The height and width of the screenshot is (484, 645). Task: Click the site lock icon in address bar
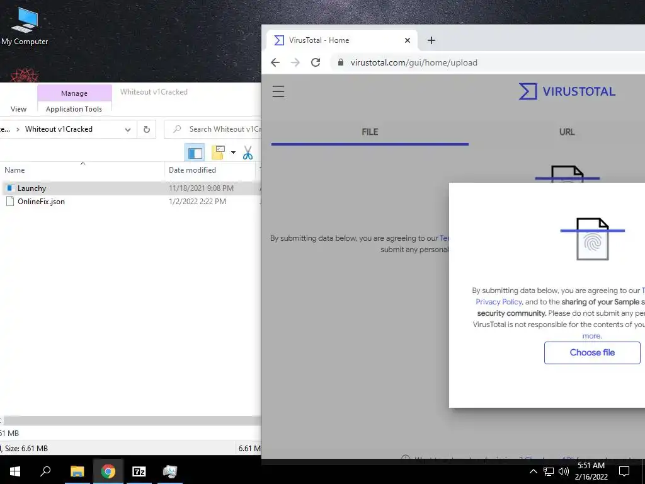click(x=341, y=62)
